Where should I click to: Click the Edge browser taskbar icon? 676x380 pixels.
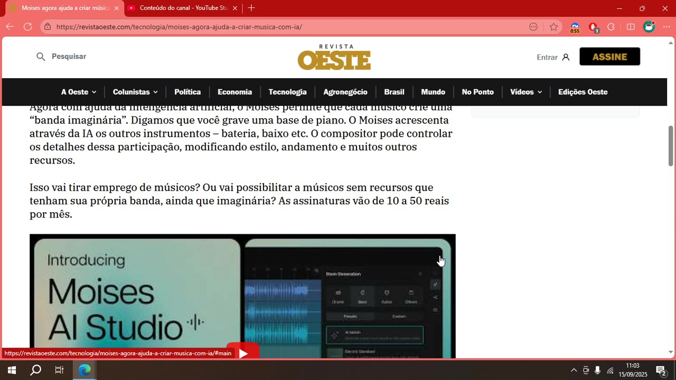click(84, 370)
